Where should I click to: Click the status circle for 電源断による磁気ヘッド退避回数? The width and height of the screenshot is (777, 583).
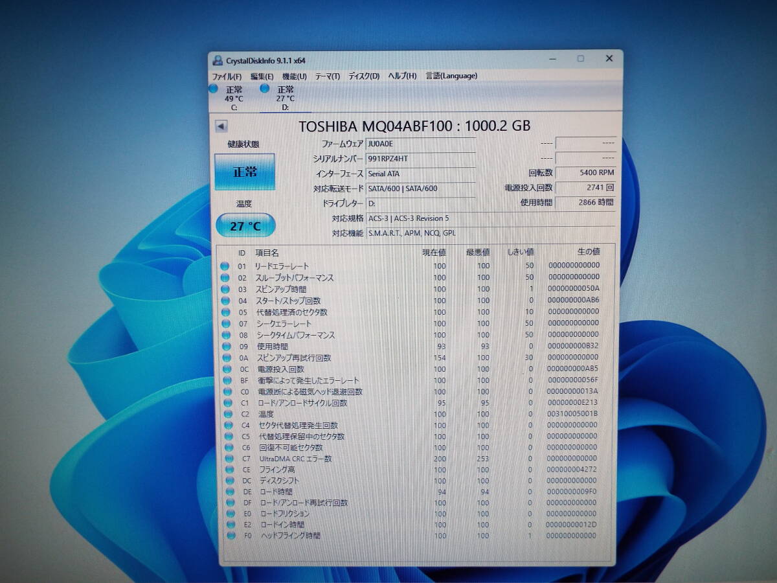pyautogui.click(x=227, y=392)
